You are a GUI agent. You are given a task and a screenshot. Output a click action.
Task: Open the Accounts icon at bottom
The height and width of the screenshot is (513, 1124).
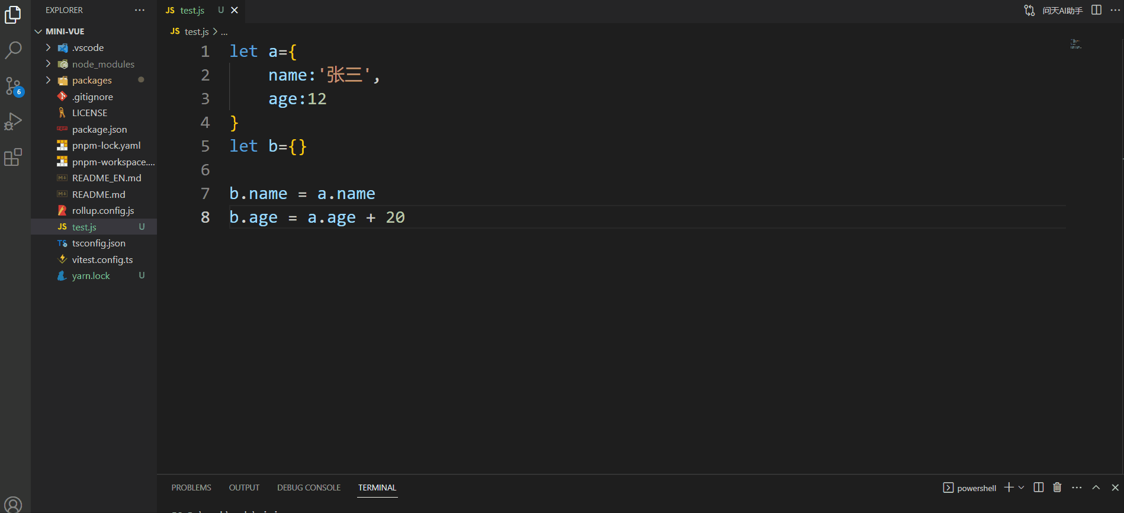tap(14, 504)
